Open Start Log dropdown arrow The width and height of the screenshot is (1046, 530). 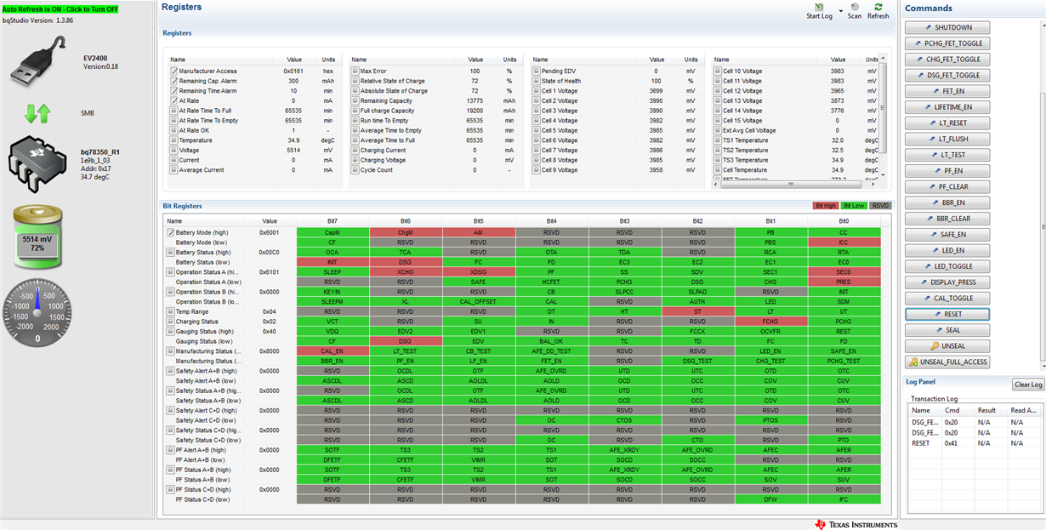[x=840, y=13]
